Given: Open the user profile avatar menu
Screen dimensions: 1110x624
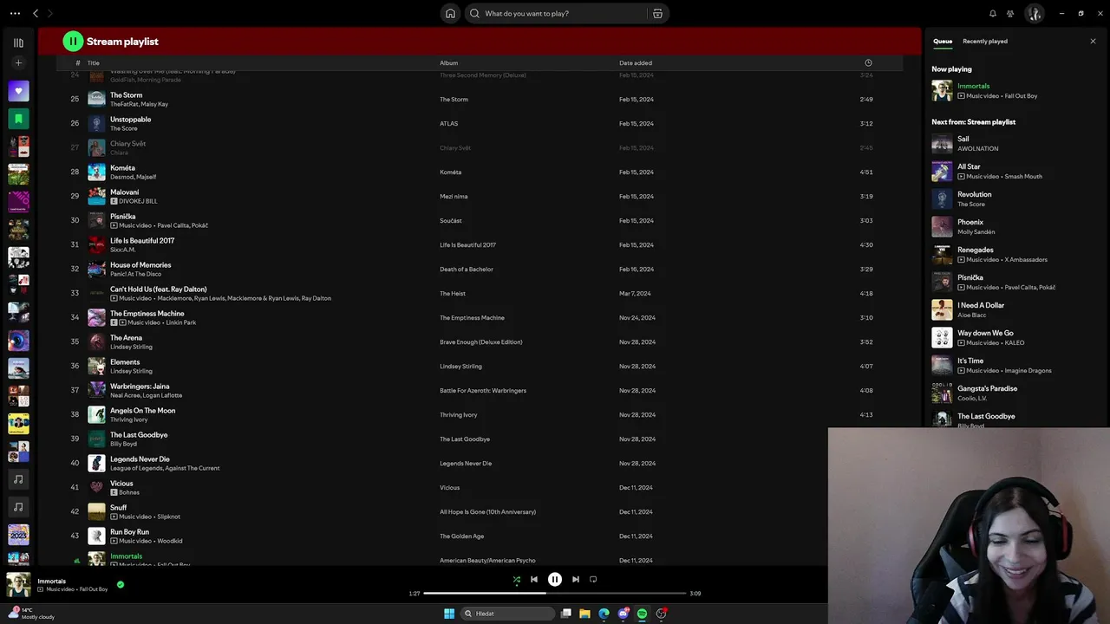Looking at the screenshot, I should (x=1034, y=13).
